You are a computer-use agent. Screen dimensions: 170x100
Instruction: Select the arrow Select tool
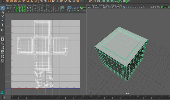[x=3, y=8]
